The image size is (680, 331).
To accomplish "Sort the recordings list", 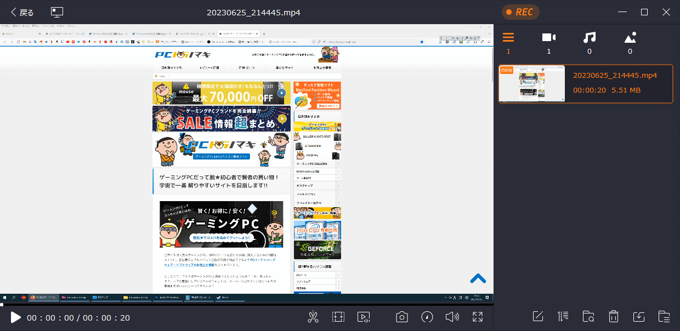I will tap(563, 316).
